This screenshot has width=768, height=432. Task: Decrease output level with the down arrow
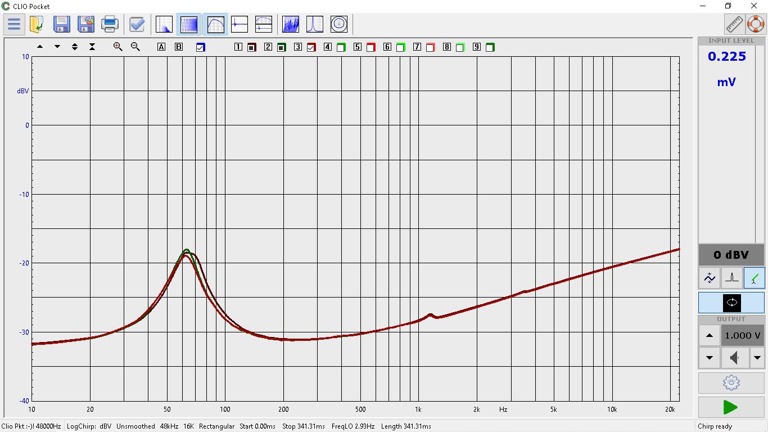click(x=710, y=357)
